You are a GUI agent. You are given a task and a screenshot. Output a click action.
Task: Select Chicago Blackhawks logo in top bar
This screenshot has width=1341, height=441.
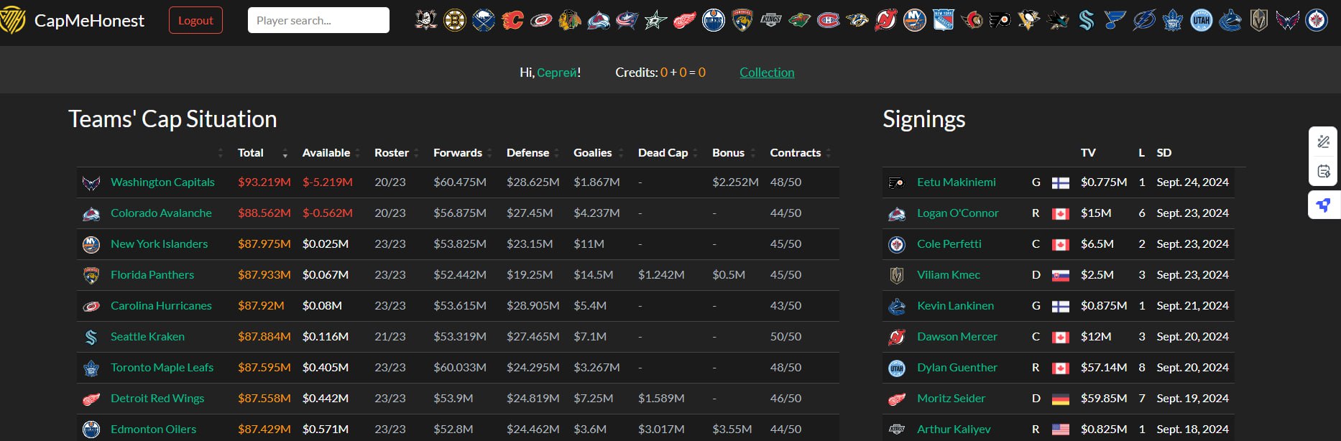pos(570,20)
